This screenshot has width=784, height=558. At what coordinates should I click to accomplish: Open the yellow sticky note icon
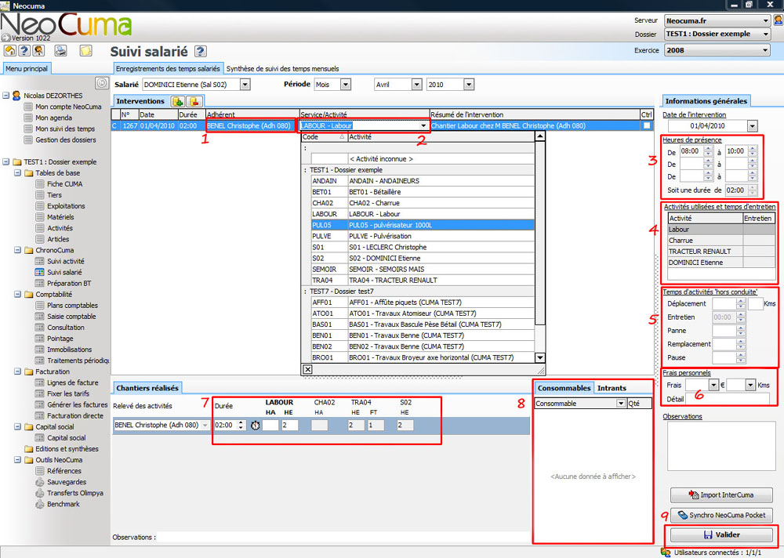(86, 50)
